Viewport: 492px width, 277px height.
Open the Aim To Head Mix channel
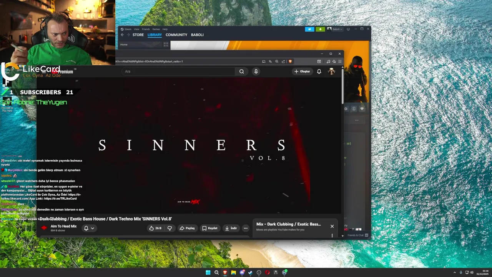[63, 226]
